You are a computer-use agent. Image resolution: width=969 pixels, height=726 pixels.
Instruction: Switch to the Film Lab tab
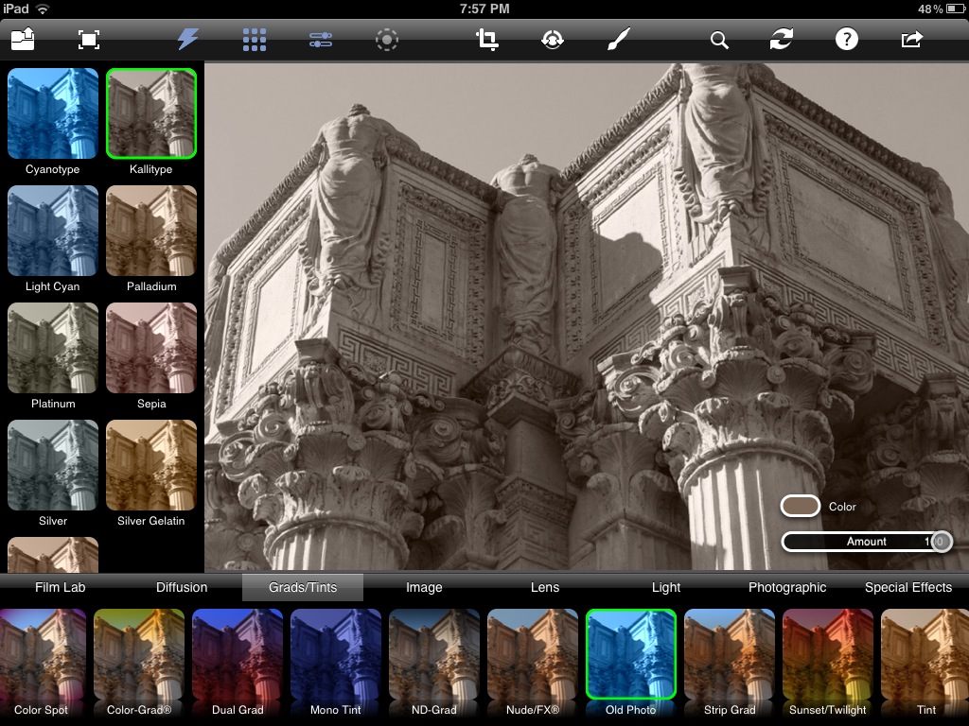click(x=61, y=587)
